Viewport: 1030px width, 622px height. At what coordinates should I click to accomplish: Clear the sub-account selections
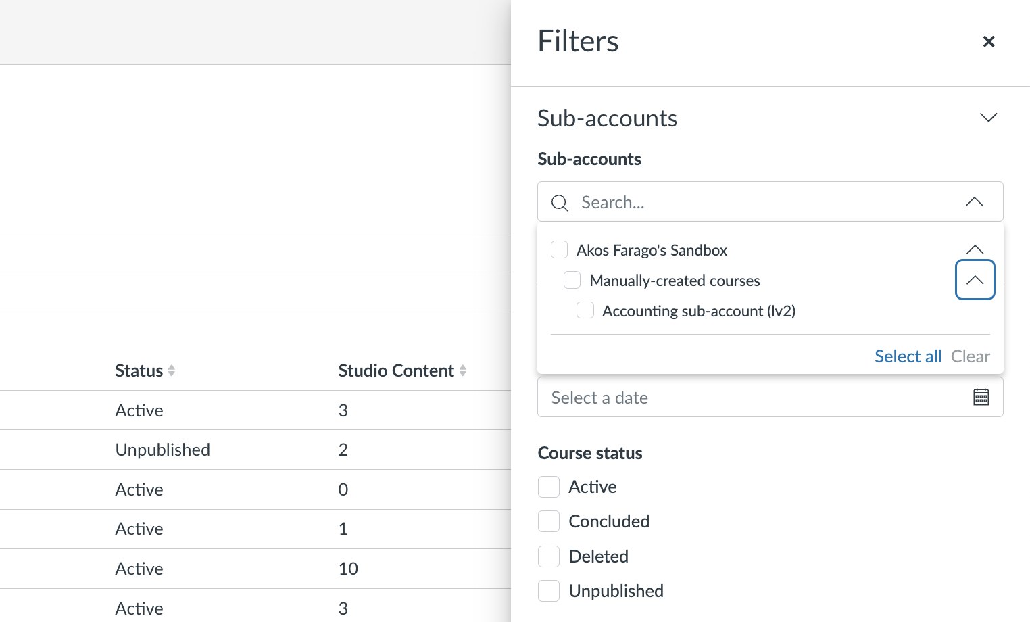pyautogui.click(x=971, y=356)
